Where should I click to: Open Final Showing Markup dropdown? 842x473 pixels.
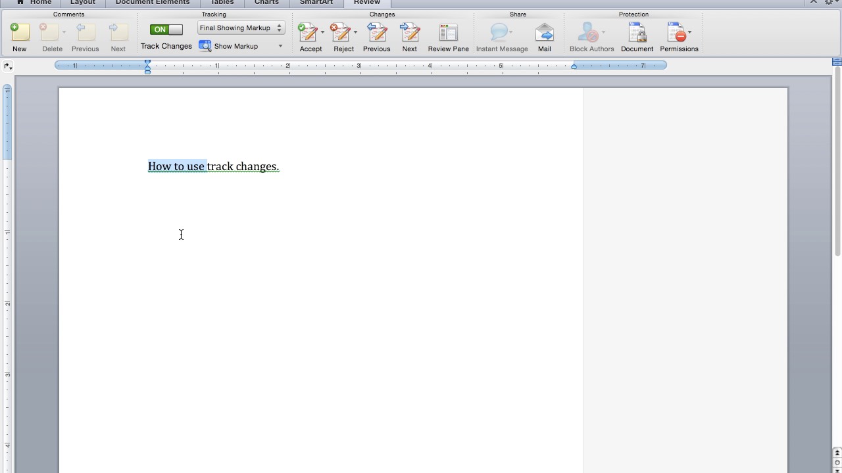pyautogui.click(x=241, y=28)
